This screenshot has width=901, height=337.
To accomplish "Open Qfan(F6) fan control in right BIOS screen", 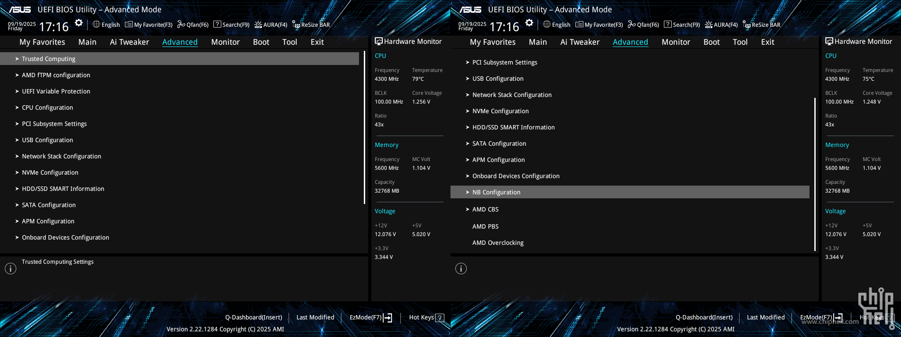I will tap(643, 25).
